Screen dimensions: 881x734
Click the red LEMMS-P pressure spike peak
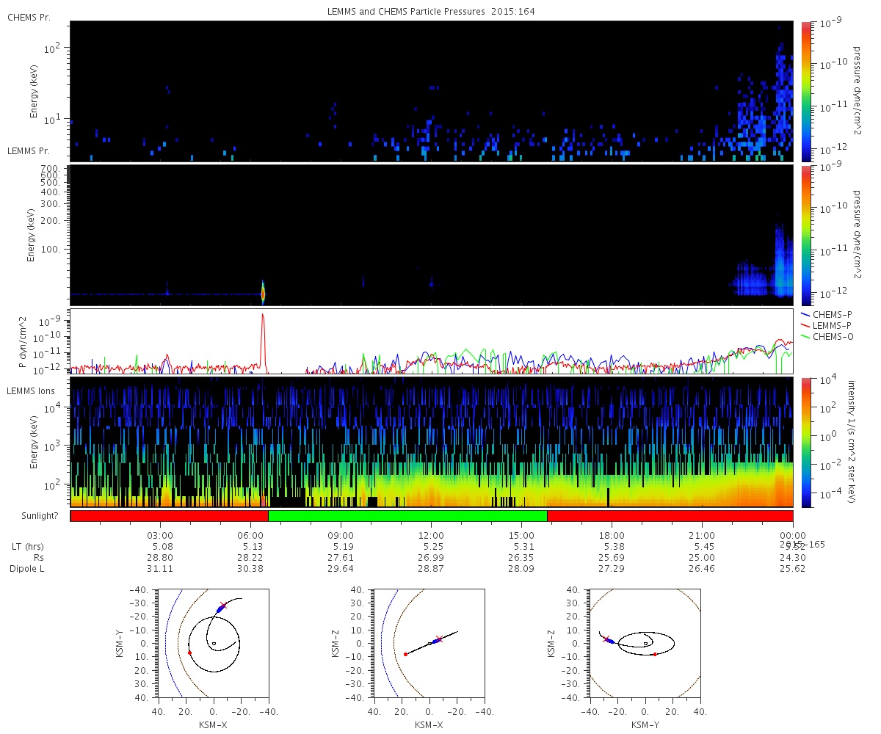pos(263,316)
